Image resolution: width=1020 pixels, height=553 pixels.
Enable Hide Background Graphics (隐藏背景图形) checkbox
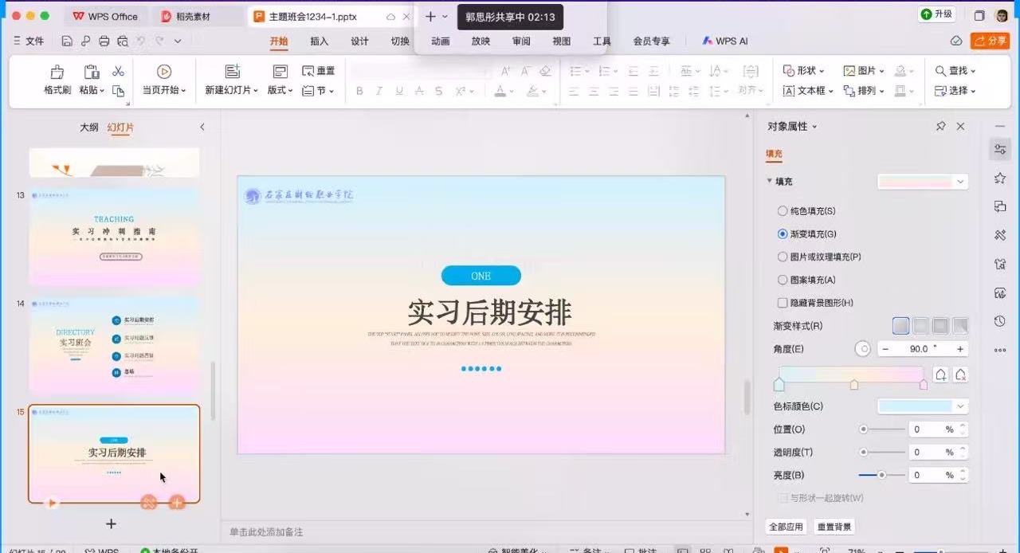pos(783,303)
